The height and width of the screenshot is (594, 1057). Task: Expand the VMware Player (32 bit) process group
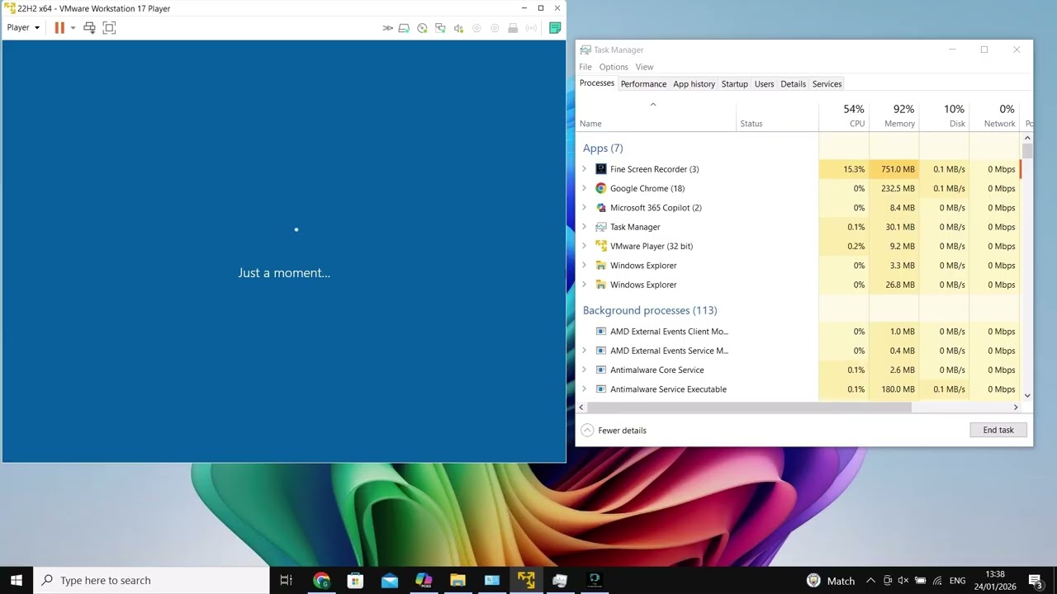point(584,246)
